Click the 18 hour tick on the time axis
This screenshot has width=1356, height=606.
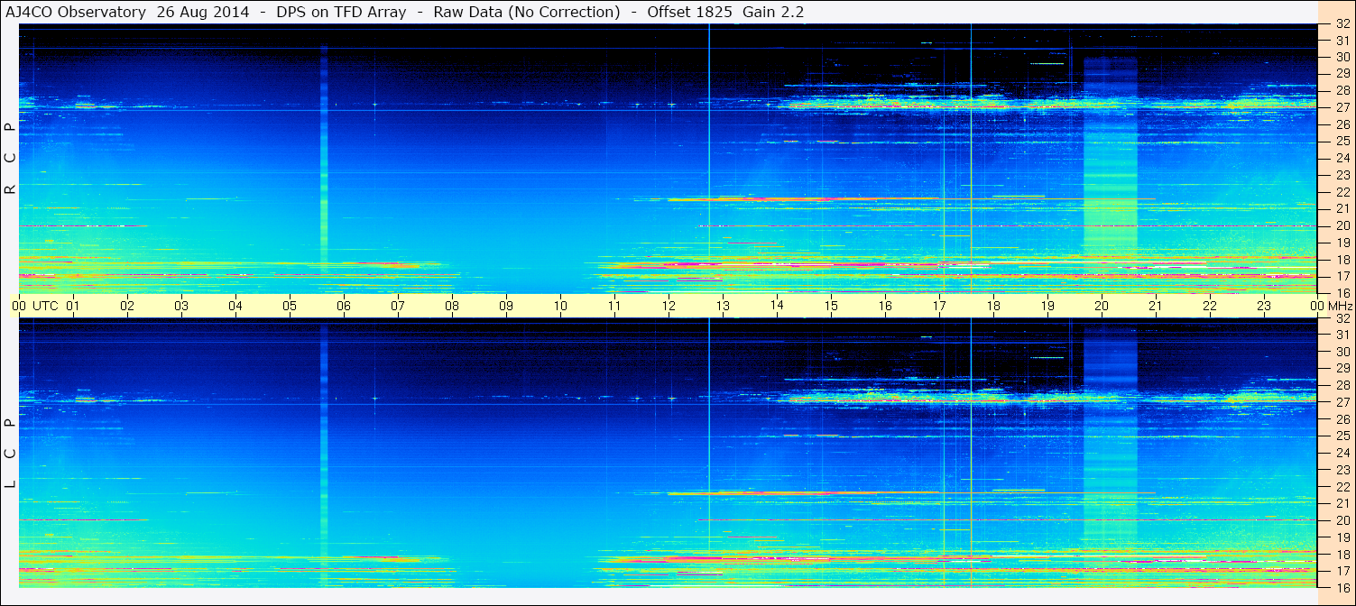pyautogui.click(x=992, y=306)
